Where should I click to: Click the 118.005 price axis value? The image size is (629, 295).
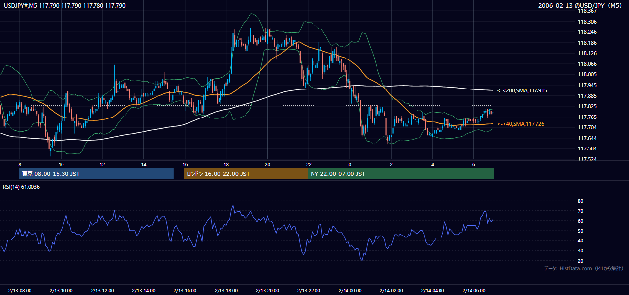pyautogui.click(x=587, y=74)
